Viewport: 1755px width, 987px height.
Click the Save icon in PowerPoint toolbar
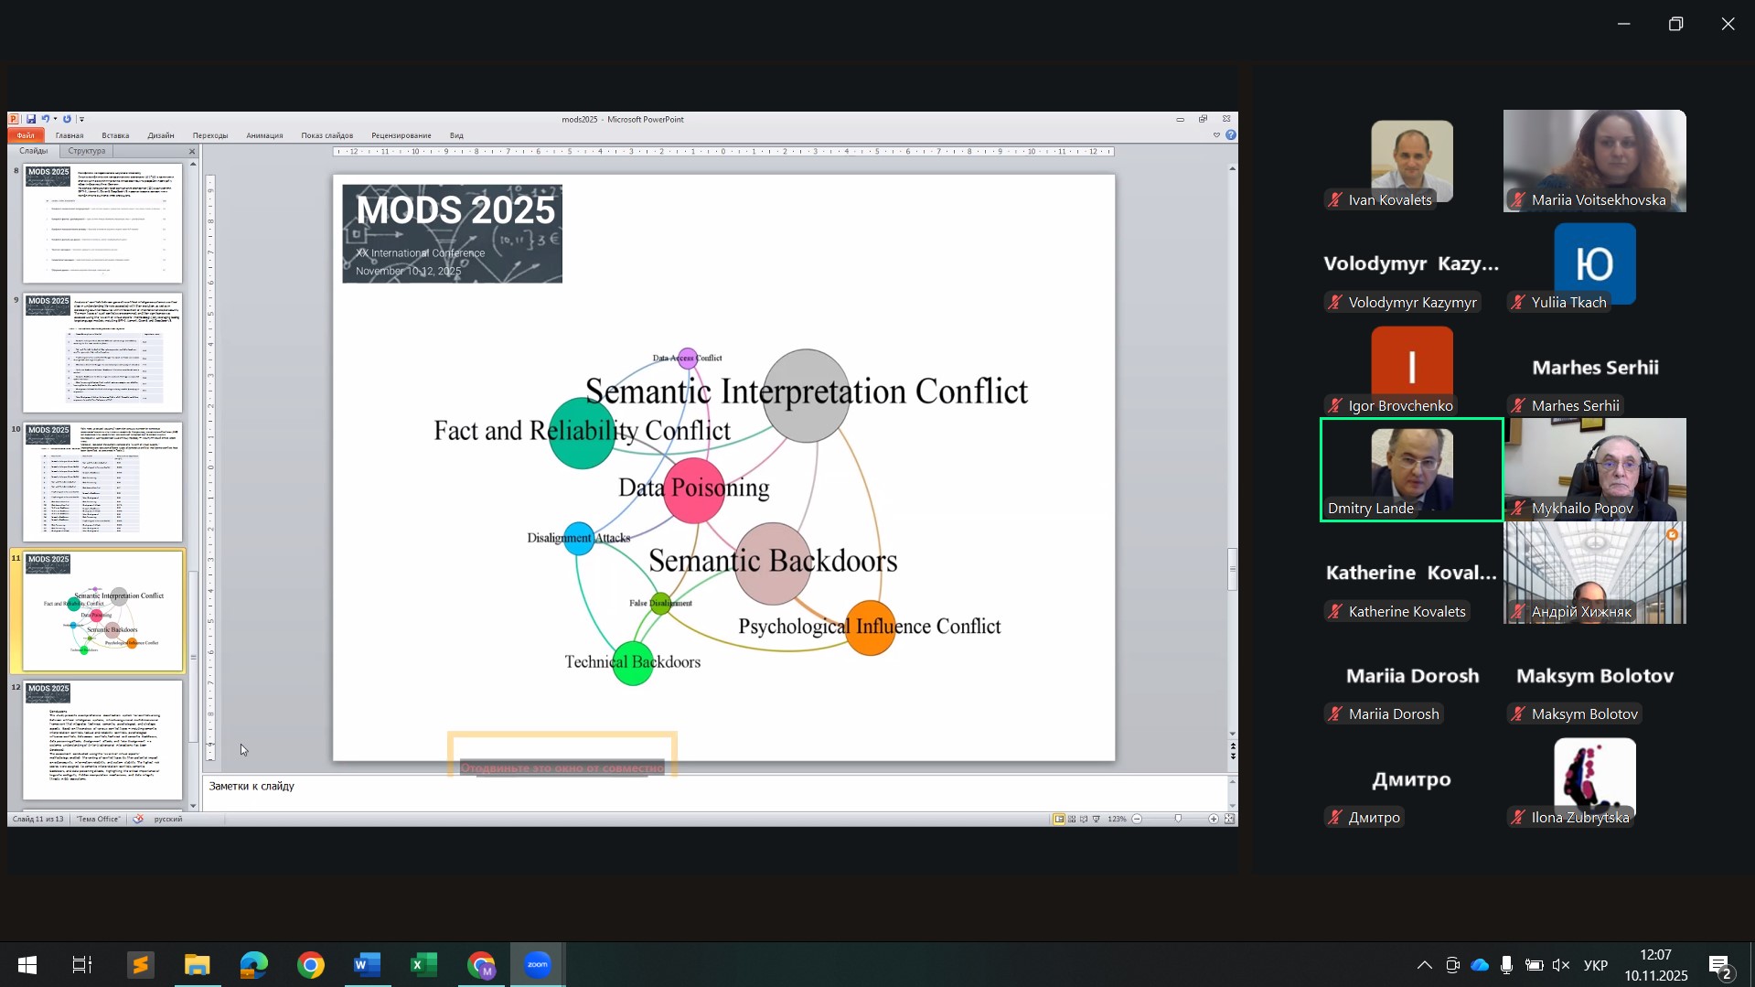[x=31, y=119]
